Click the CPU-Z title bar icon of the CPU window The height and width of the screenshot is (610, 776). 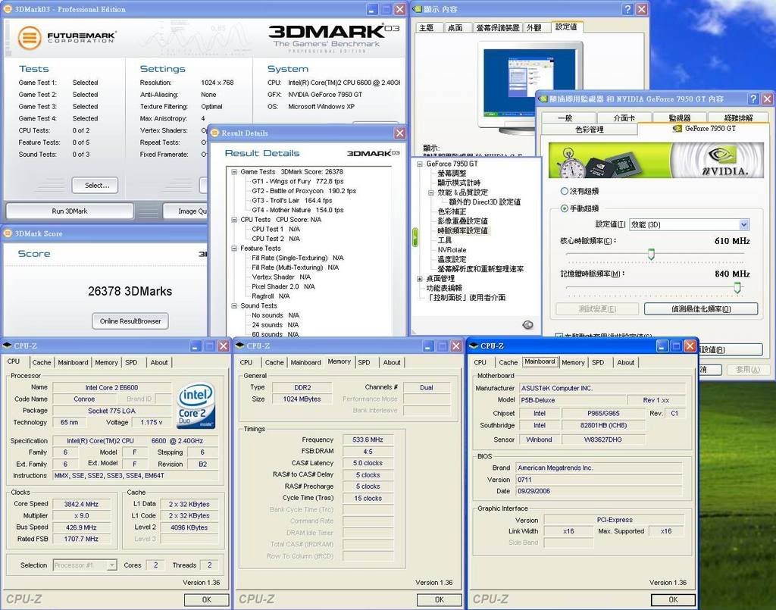click(x=8, y=346)
